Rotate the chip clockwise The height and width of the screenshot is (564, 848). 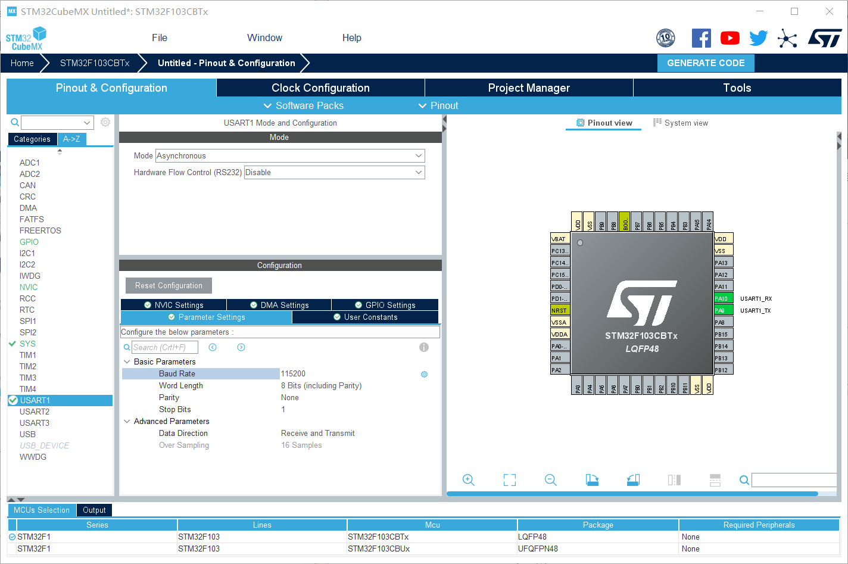click(592, 480)
